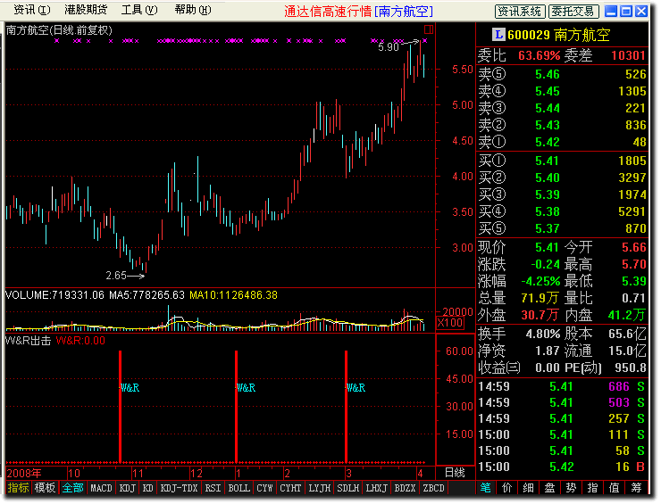This screenshot has width=661, height=504.
Task: Switch to the MACD indicator
Action: click(x=101, y=488)
